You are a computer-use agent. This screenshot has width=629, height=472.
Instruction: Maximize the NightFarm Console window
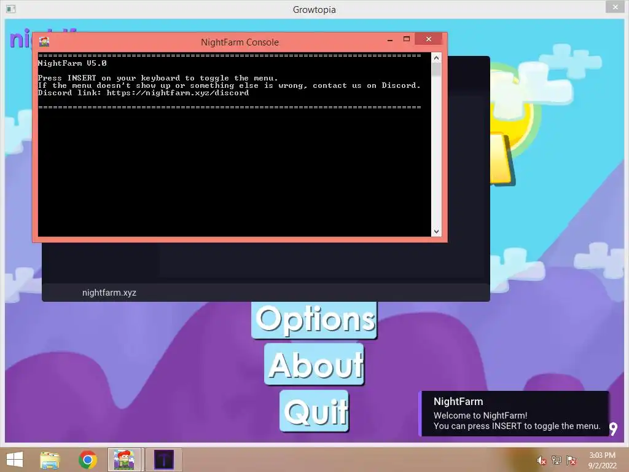pyautogui.click(x=407, y=39)
